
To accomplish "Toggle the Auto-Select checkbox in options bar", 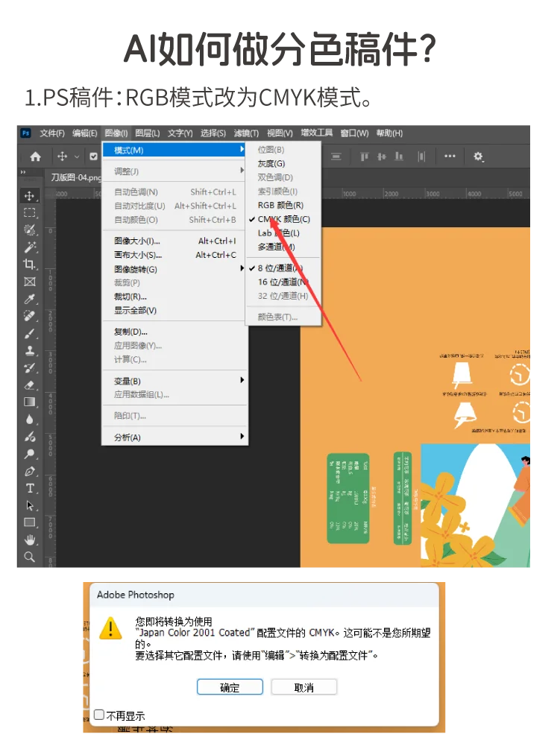I will [x=93, y=156].
